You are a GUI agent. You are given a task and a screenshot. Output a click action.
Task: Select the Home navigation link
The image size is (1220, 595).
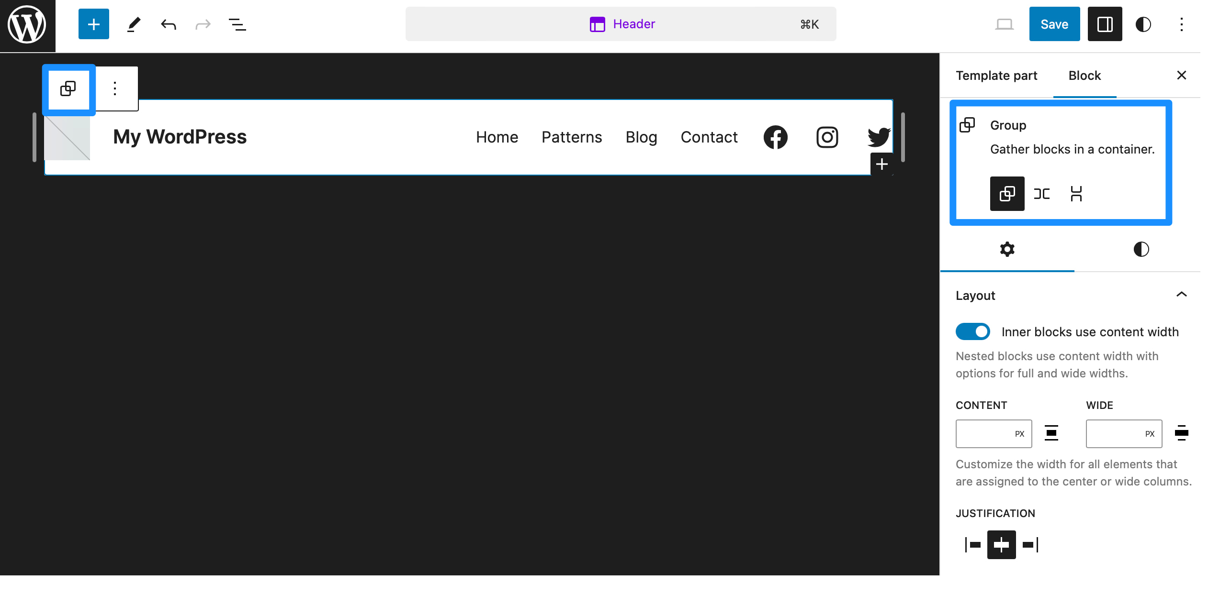coord(497,137)
